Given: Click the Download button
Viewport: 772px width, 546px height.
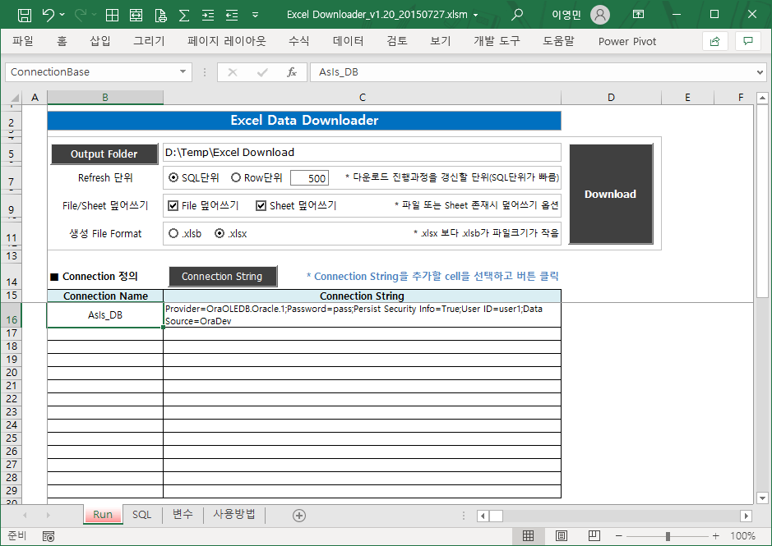Looking at the screenshot, I should click(609, 194).
